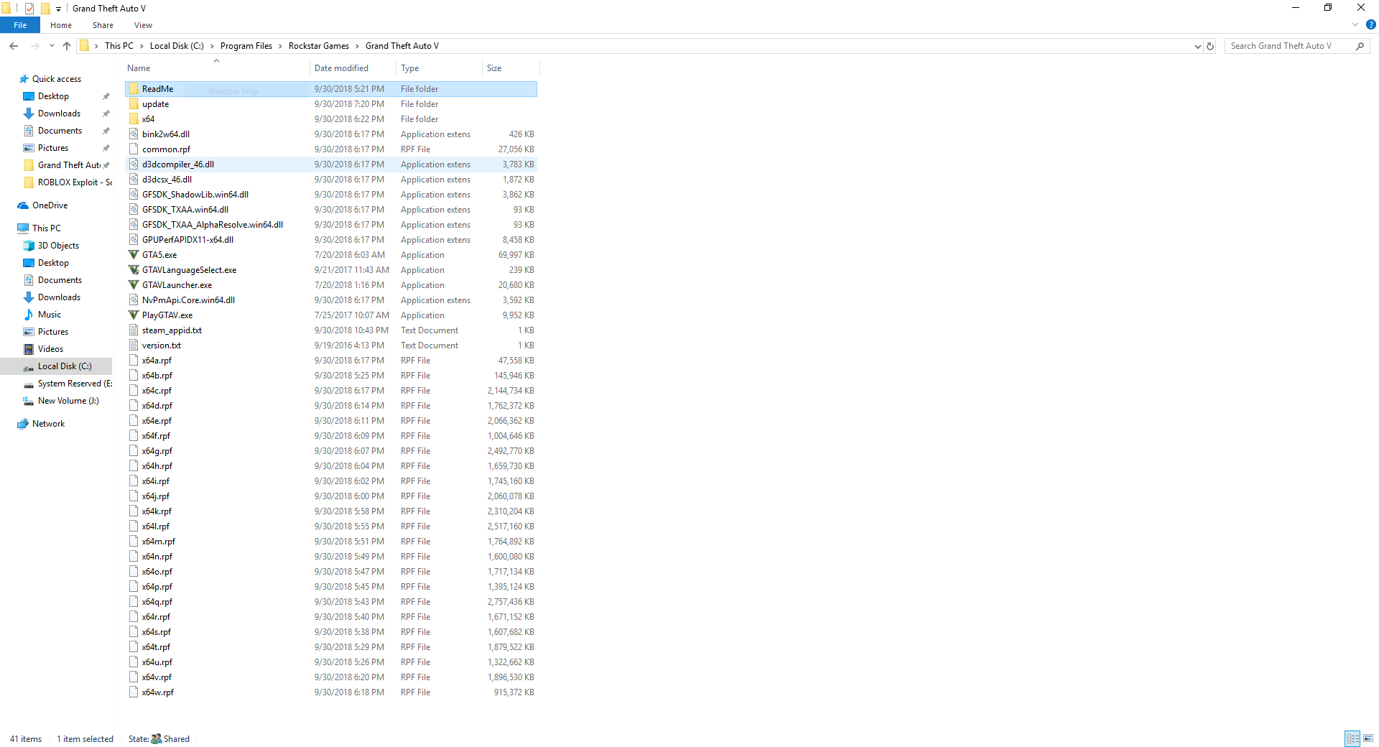
Task: Open Network in navigation pane
Action: (x=48, y=424)
